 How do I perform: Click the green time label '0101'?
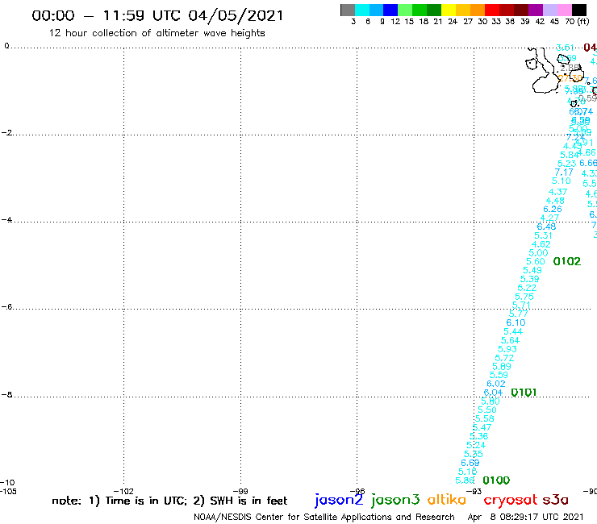[524, 393]
